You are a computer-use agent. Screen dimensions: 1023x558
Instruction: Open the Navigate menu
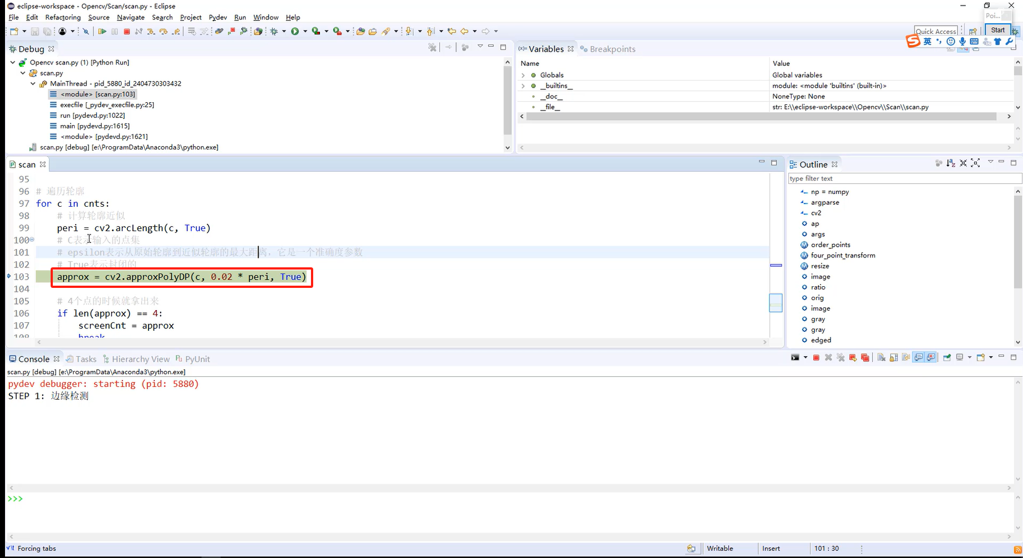coord(131,17)
